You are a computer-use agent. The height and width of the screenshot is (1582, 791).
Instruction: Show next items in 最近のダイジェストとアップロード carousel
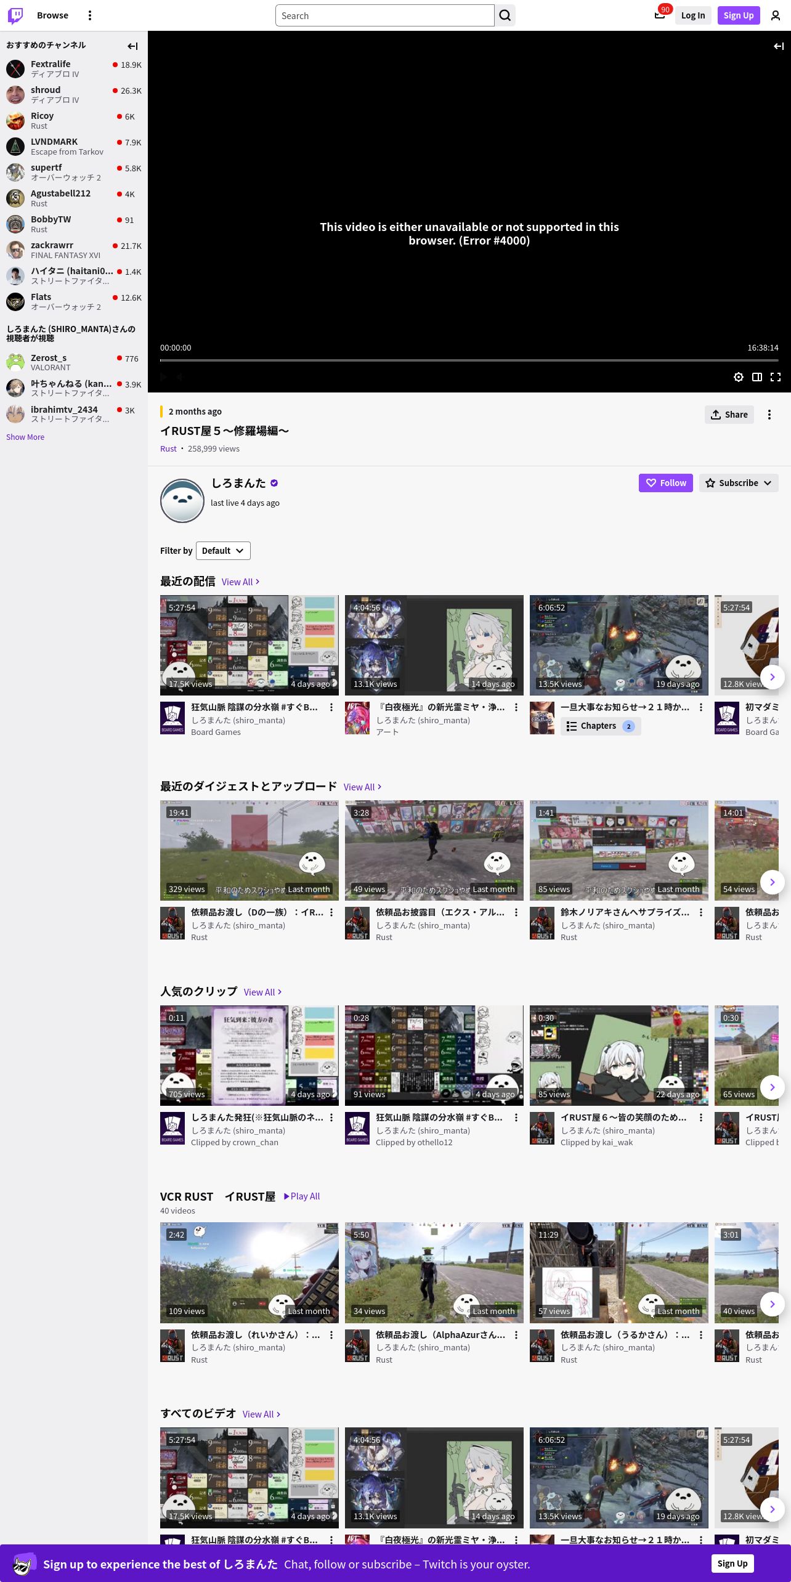pos(773,882)
